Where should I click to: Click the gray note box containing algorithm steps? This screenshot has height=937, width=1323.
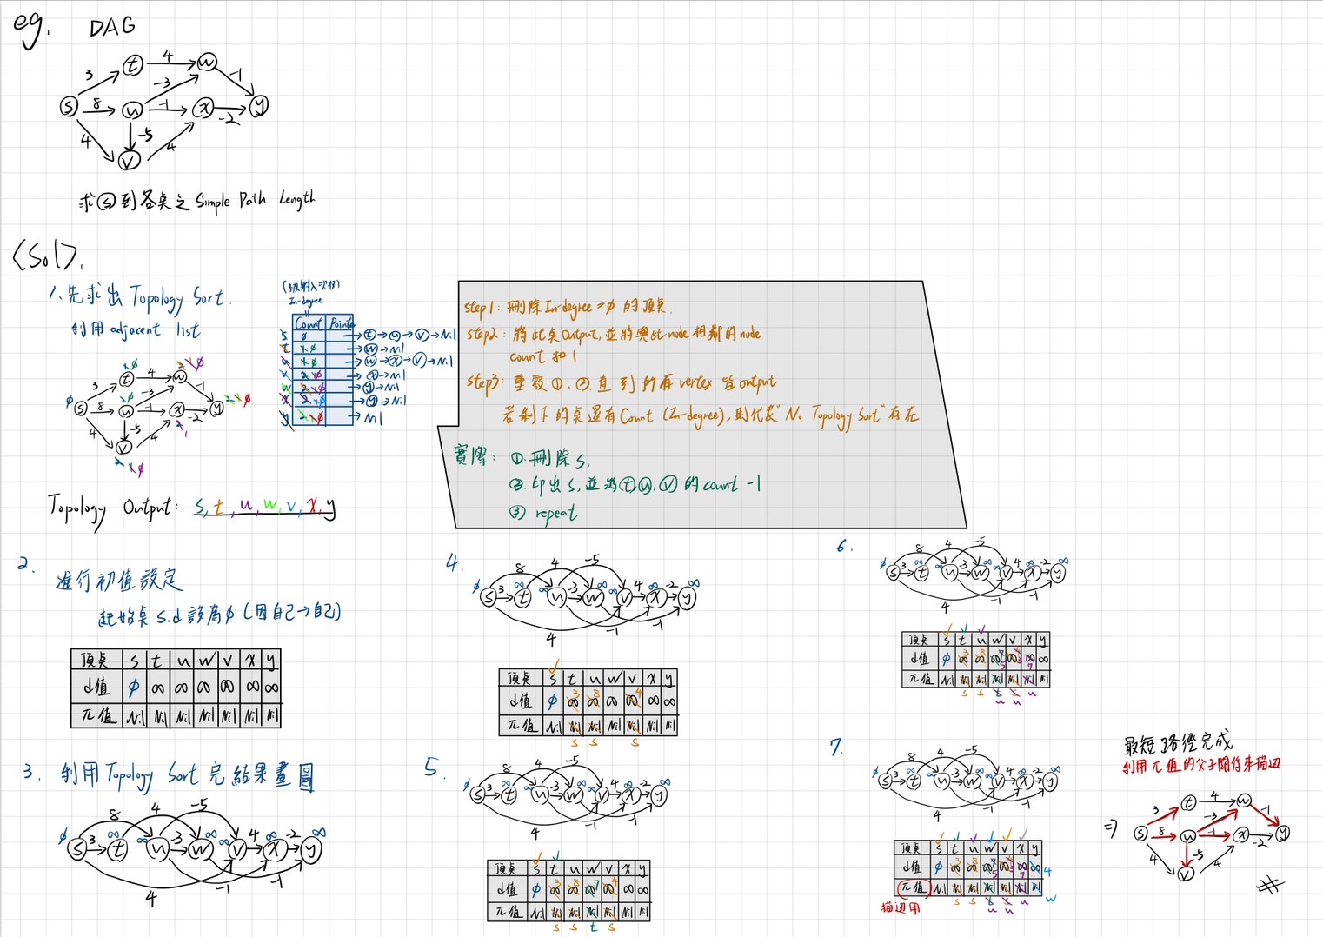(x=702, y=404)
